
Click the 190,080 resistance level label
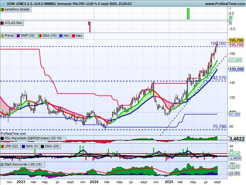tap(218, 43)
